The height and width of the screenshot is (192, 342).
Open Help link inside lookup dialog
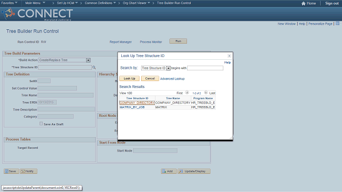[x=227, y=62]
